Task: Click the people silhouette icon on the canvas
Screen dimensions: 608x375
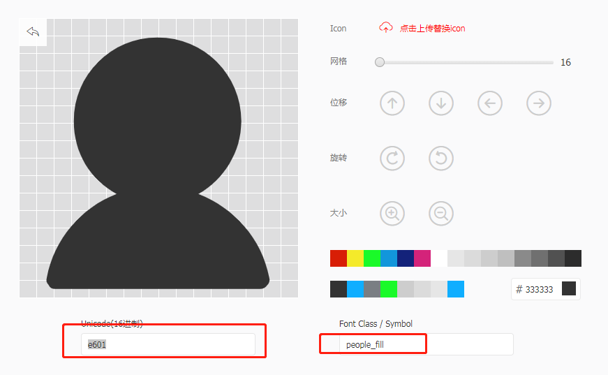Action: coord(158,163)
